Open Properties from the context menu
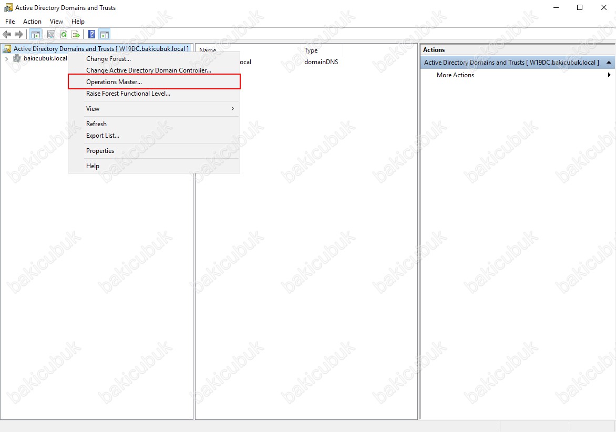 [x=154, y=151]
